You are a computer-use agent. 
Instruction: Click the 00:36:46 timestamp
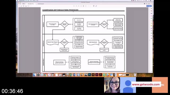(12, 91)
